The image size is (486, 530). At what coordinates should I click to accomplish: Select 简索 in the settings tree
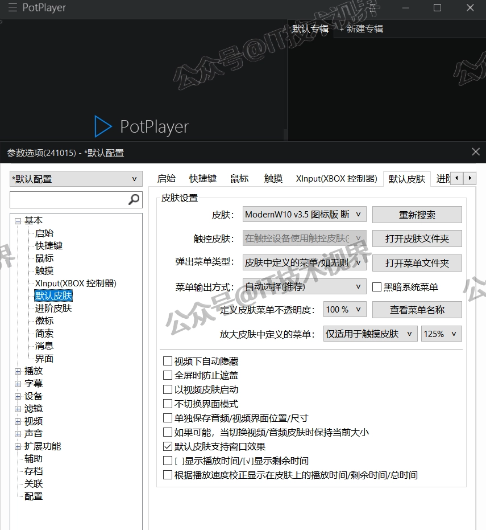[x=44, y=333]
